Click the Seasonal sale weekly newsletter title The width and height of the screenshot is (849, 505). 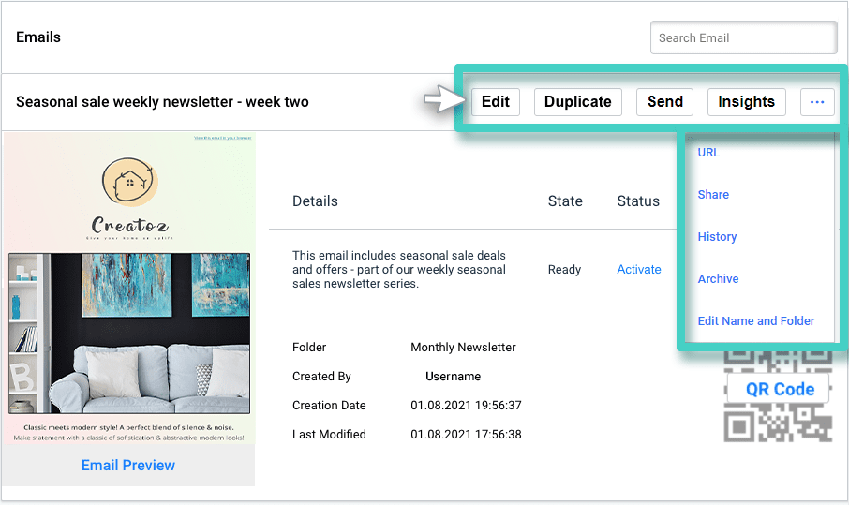(162, 102)
